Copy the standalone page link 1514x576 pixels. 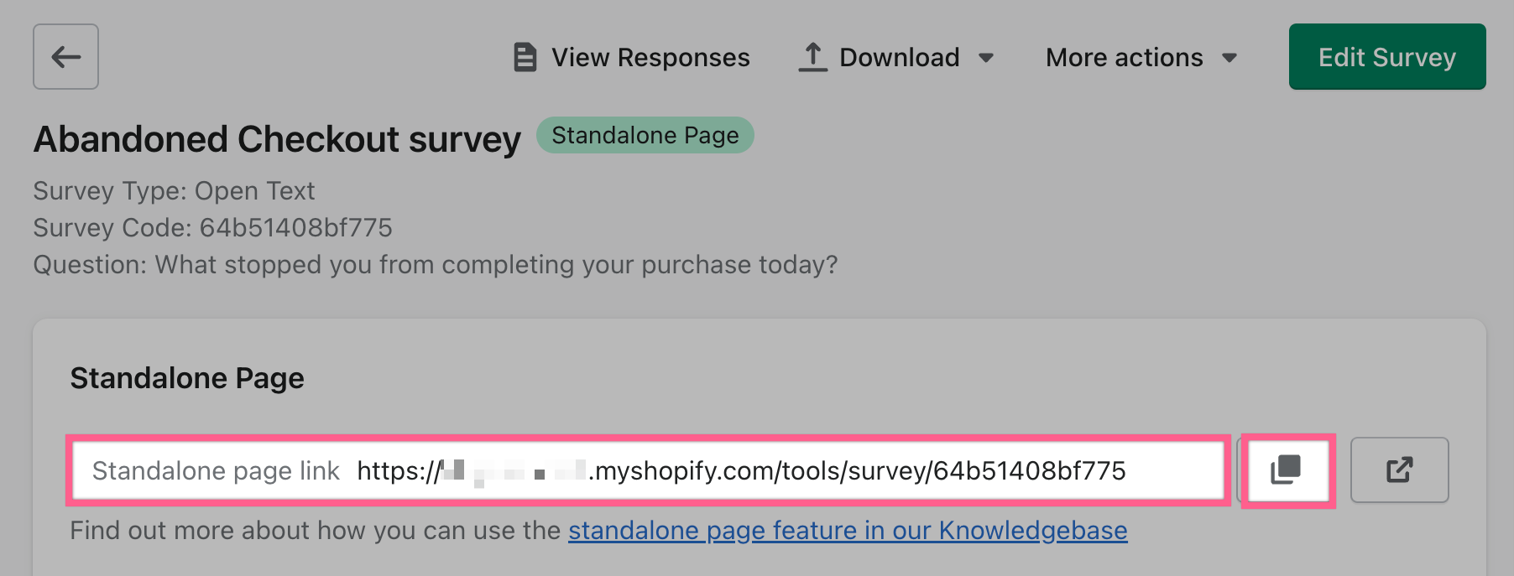1286,470
